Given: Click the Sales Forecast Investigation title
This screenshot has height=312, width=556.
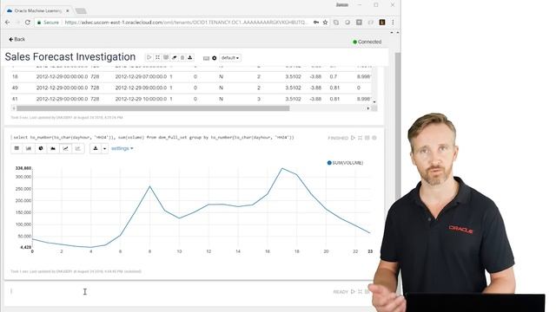Looking at the screenshot, I should tap(70, 57).
